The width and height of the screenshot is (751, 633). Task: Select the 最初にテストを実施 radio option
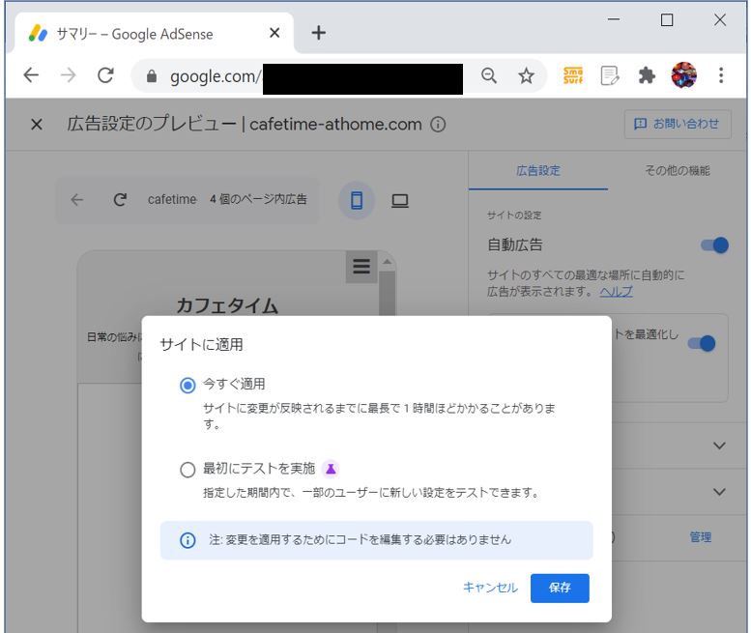188,470
